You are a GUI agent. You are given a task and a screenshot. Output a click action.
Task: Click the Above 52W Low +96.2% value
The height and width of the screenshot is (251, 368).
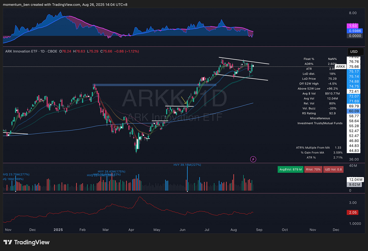click(332, 89)
